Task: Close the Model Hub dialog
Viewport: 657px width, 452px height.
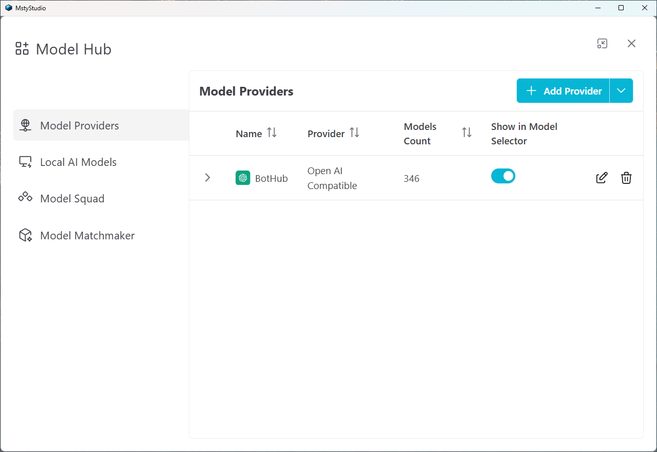Action: tap(631, 44)
